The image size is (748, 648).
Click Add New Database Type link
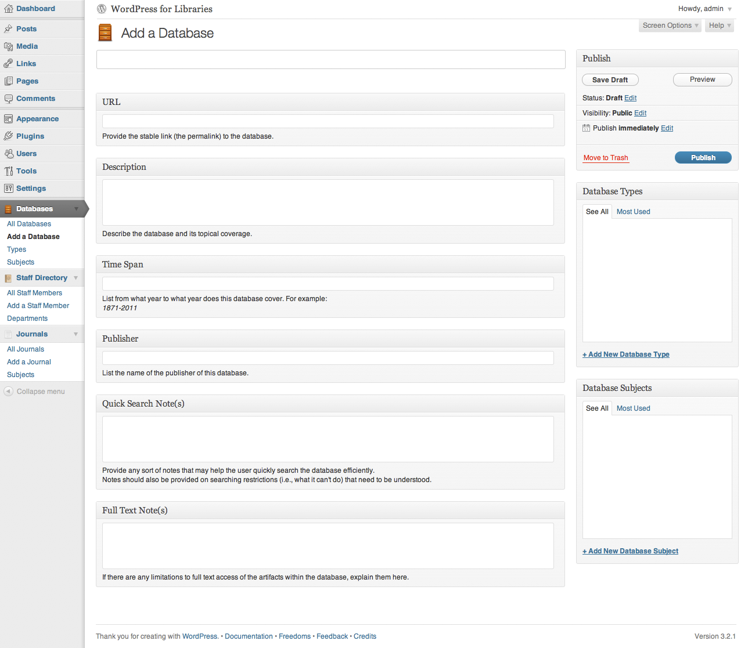[x=626, y=354]
